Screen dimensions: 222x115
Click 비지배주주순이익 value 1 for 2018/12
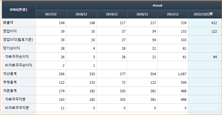(94, 66)
